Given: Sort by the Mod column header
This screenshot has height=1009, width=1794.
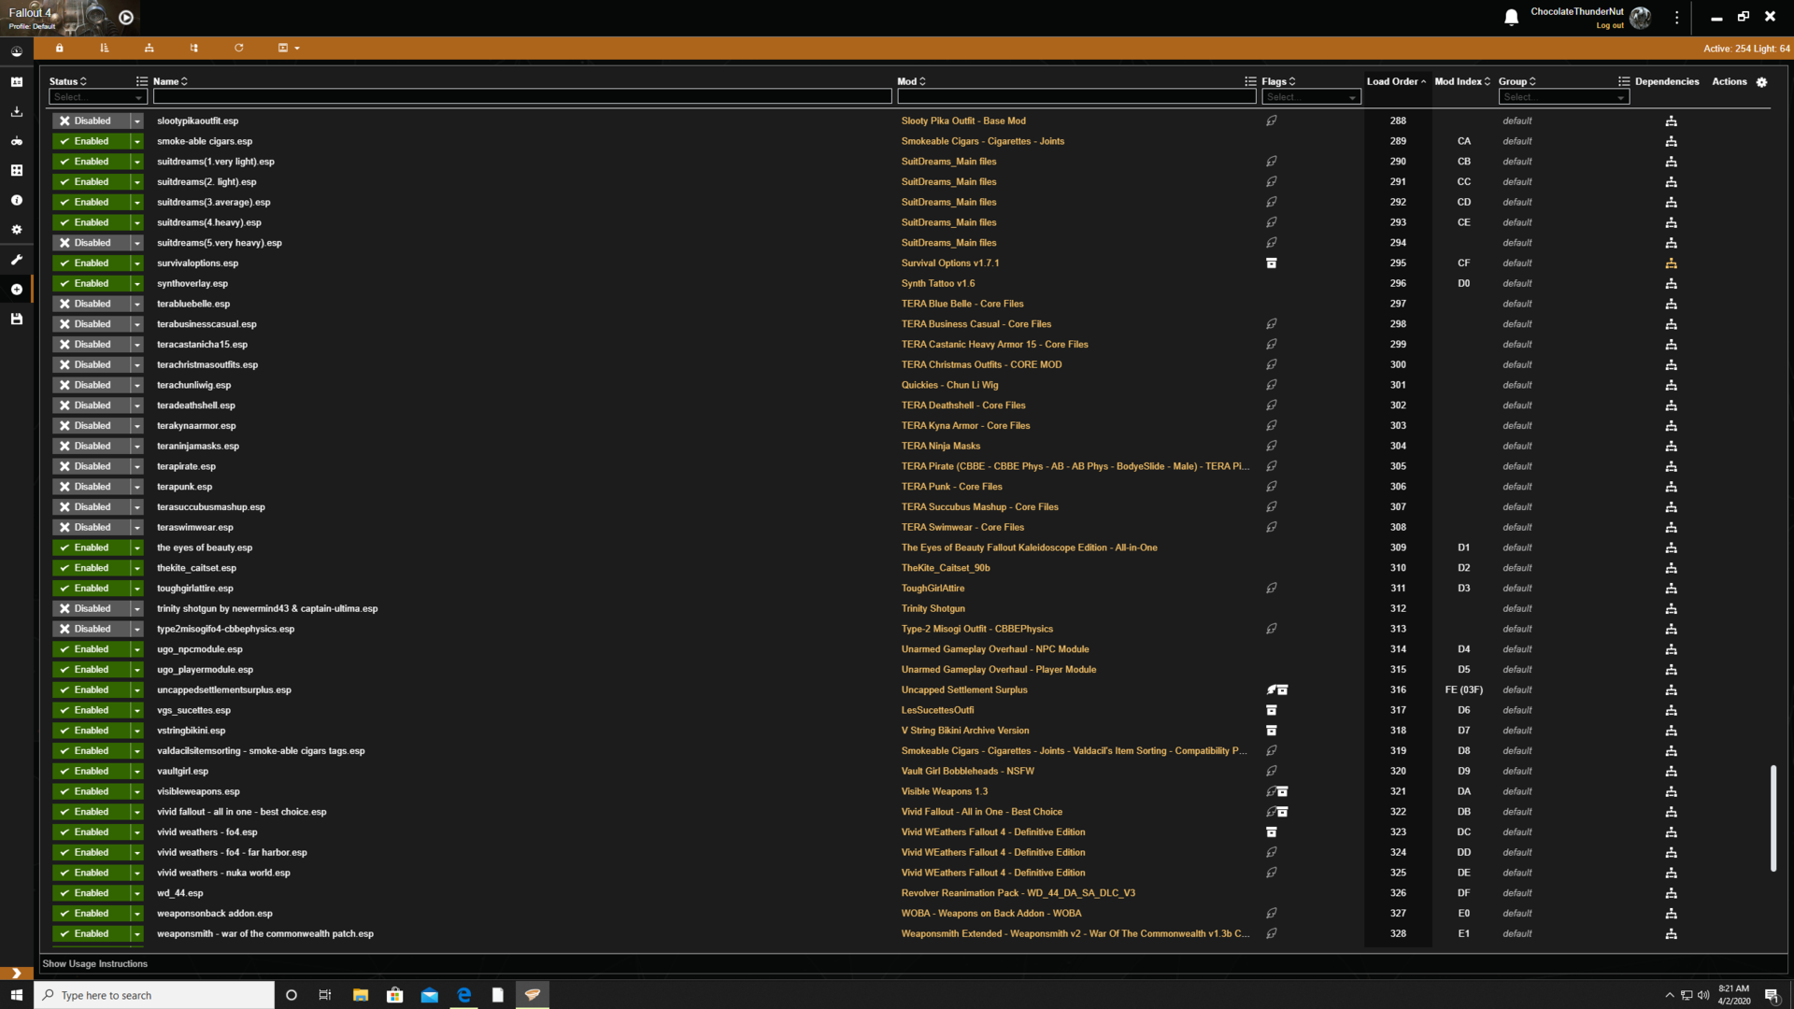Looking at the screenshot, I should [911, 82].
